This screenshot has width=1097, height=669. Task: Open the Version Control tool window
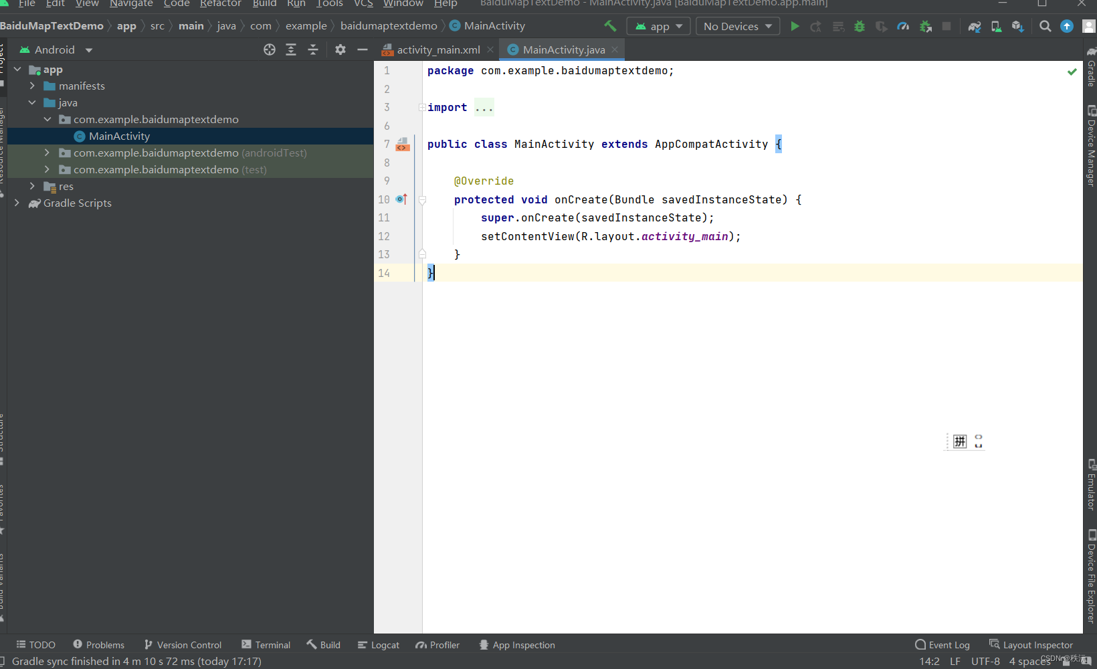coord(183,645)
